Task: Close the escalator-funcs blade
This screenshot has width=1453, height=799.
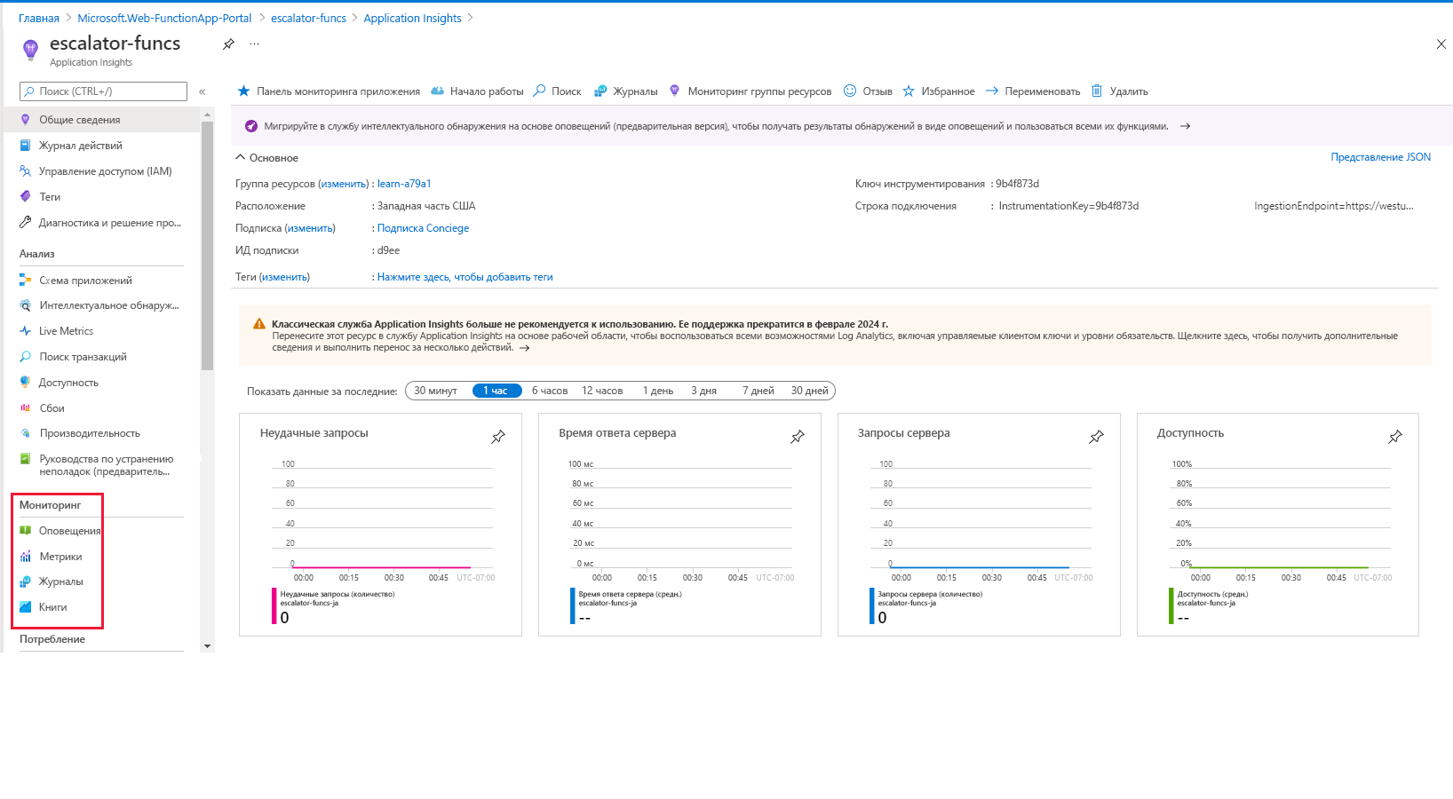Action: (1441, 44)
